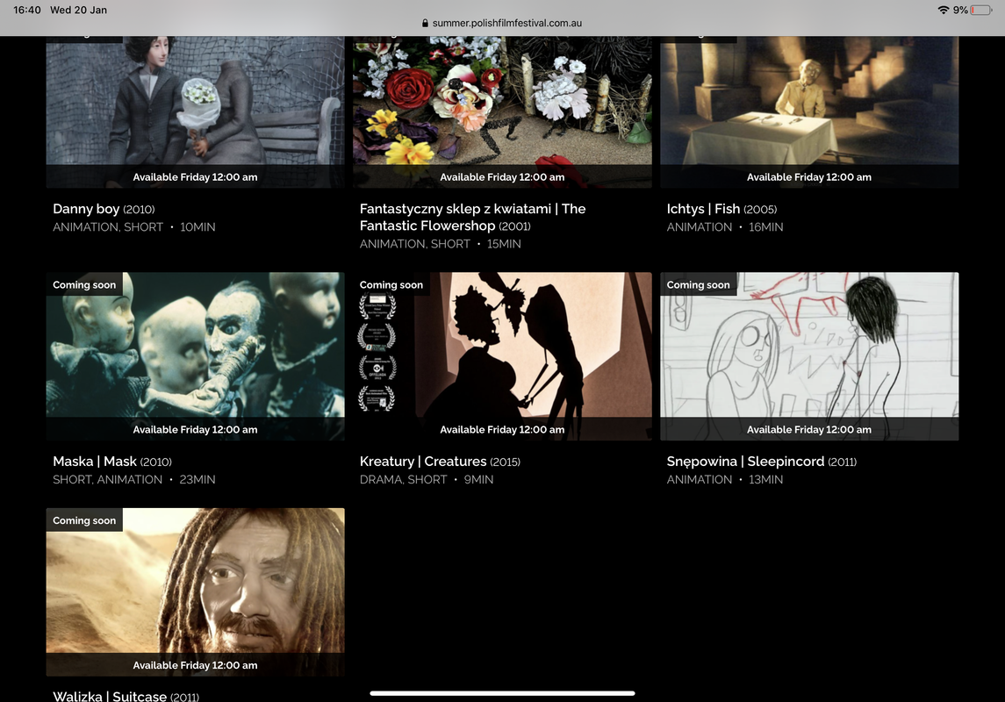Click Coming soon badge on Kreatury card
Screen dimensions: 1005x702
coord(391,284)
